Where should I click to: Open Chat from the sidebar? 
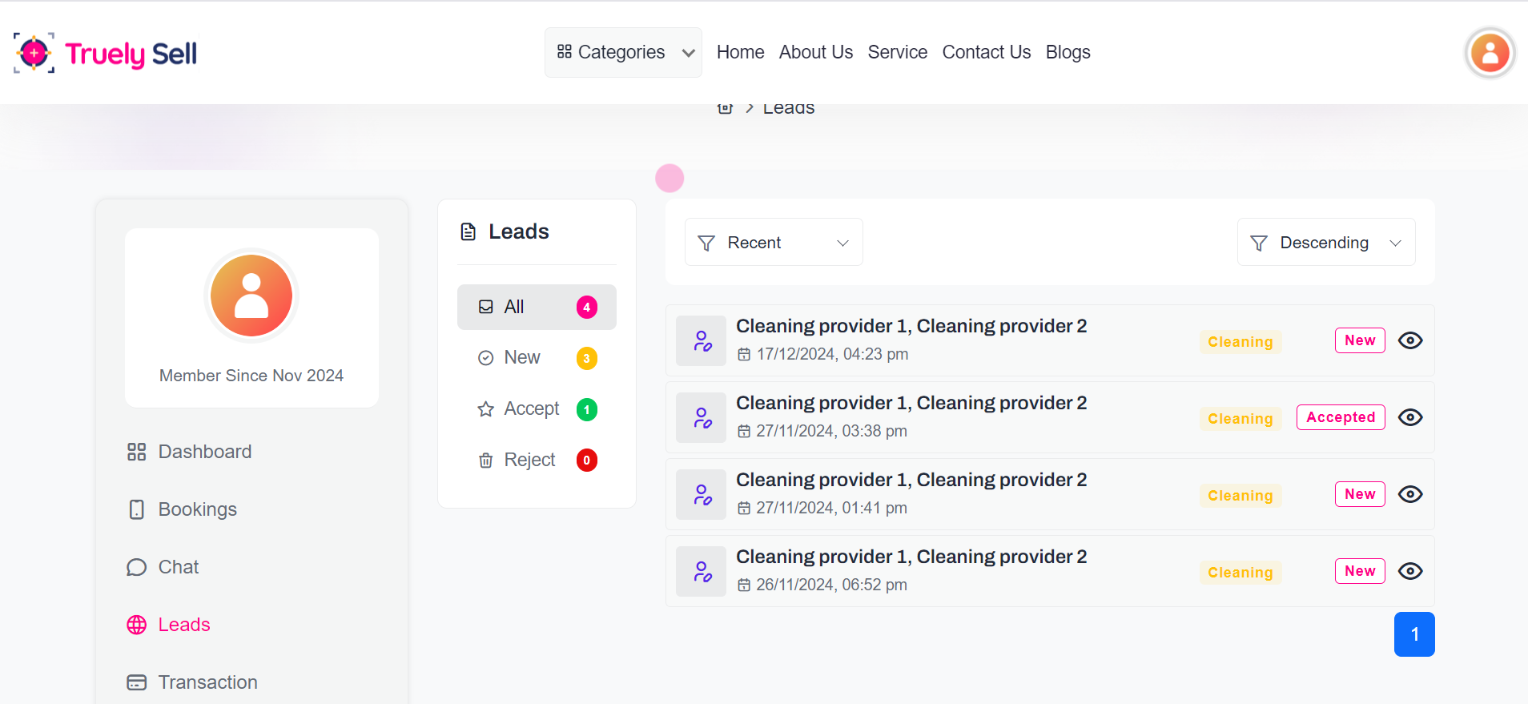(178, 567)
